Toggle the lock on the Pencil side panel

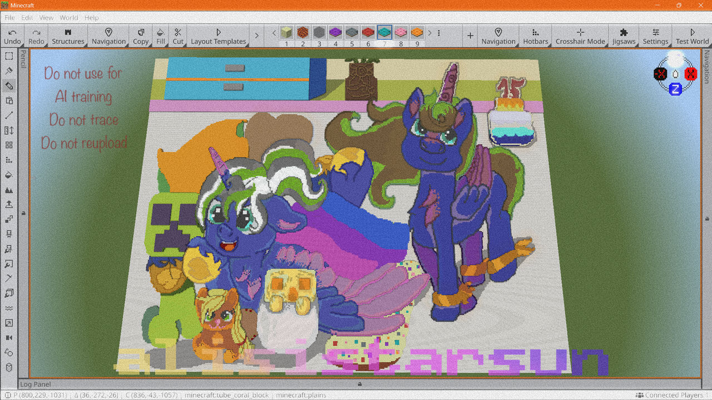pyautogui.click(x=23, y=212)
